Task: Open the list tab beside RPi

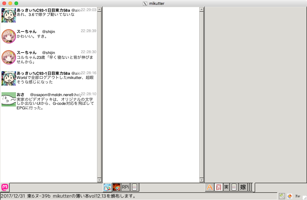Action: click(135, 187)
